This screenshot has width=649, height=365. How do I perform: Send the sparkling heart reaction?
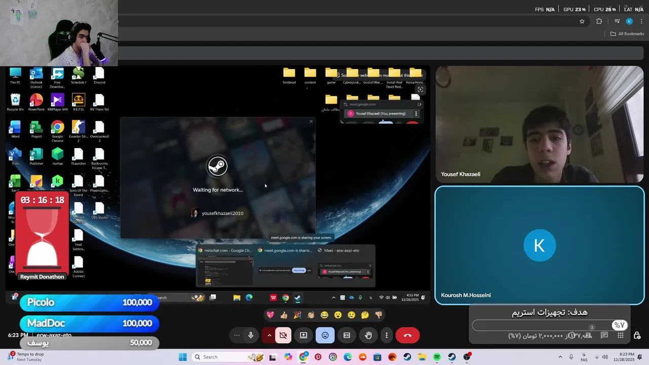click(270, 315)
